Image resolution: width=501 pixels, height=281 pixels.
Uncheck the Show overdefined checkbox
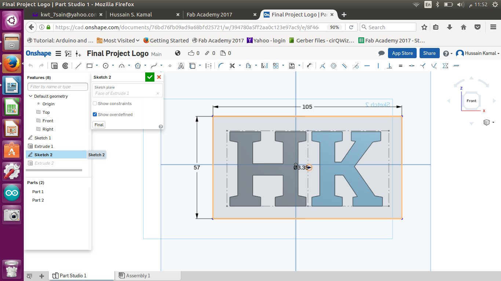(95, 115)
